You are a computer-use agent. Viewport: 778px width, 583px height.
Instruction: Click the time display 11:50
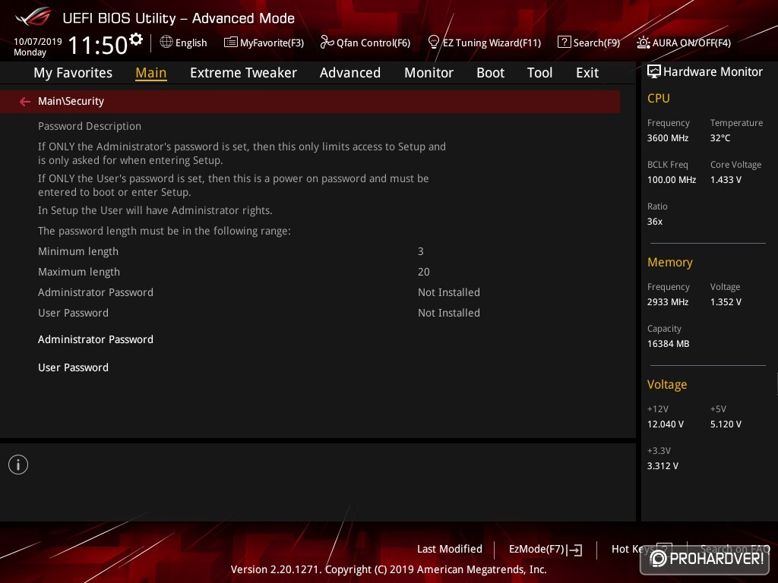[x=98, y=45]
